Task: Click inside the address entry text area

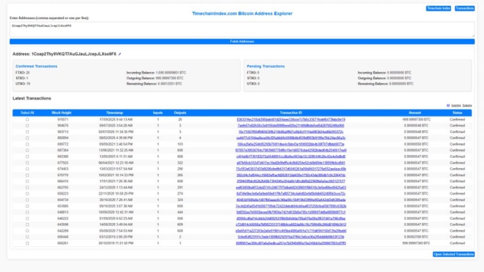Action: coord(242,28)
